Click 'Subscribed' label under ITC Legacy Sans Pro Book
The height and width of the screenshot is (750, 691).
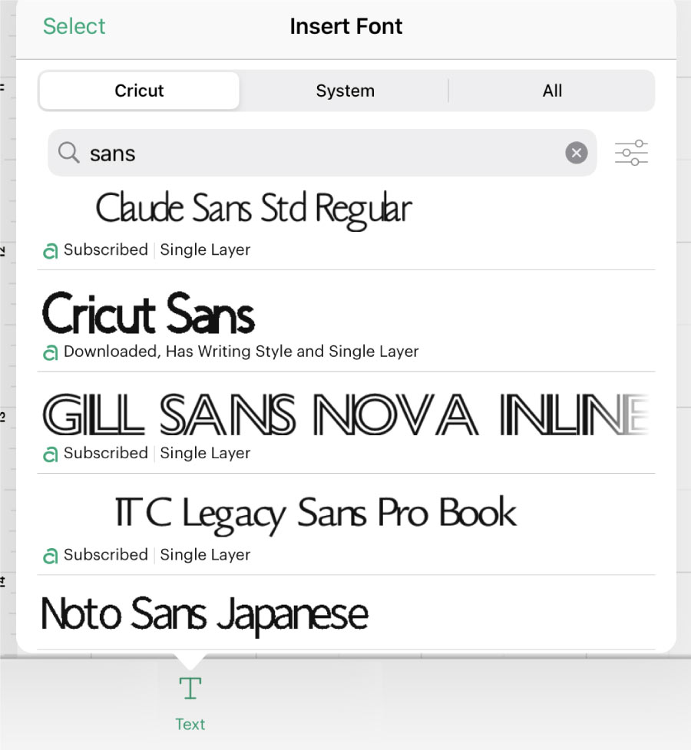pos(106,555)
